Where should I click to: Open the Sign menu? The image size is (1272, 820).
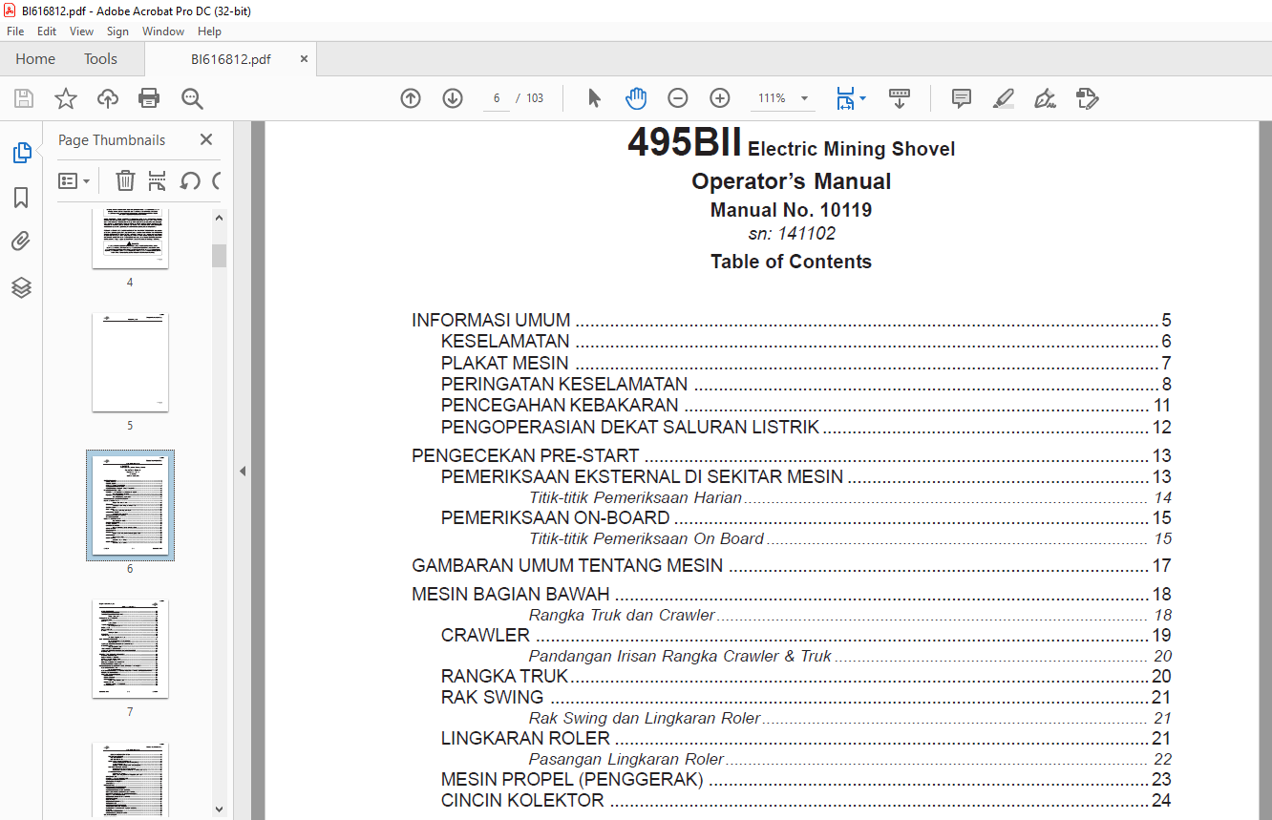pos(117,32)
